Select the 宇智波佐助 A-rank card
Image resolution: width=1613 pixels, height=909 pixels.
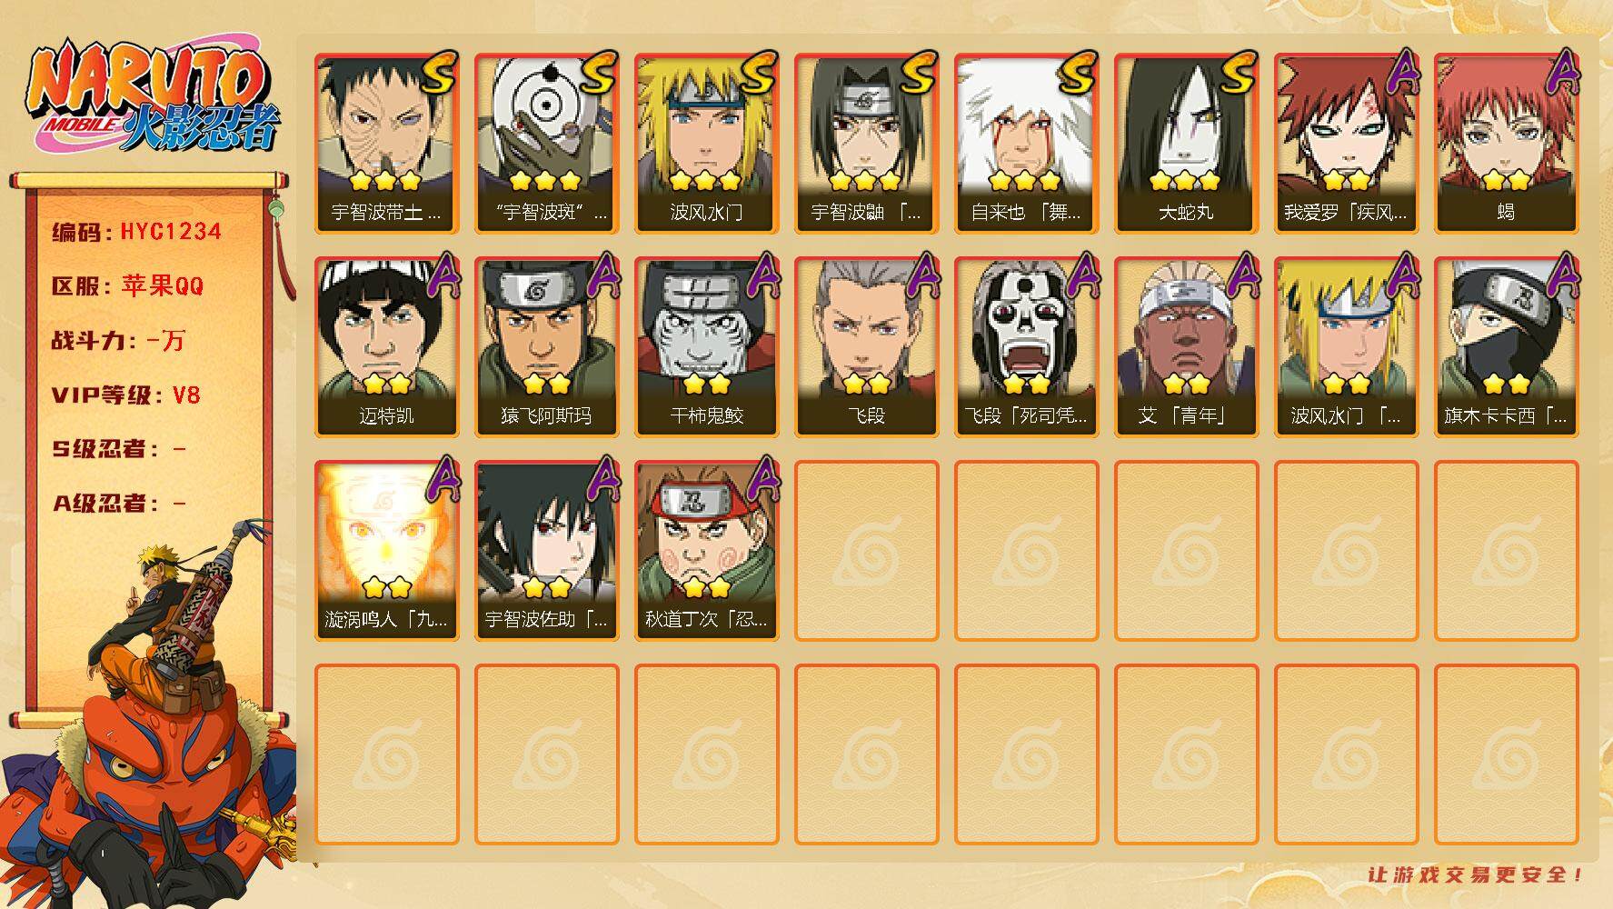[x=547, y=551]
